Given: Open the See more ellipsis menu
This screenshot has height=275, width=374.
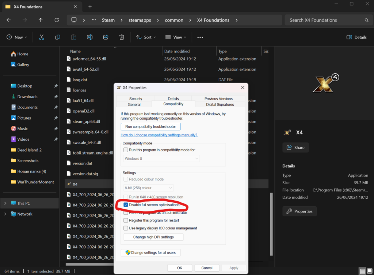Looking at the screenshot, I should pos(200,37).
